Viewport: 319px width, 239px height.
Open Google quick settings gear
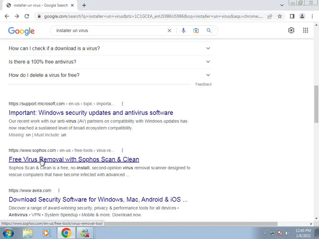click(291, 30)
